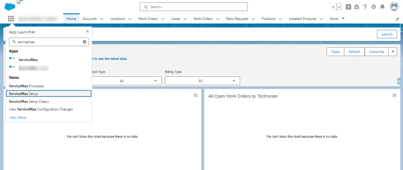Open View ServiceMax Configuration Changes
Image resolution: width=403 pixels, height=170 pixels.
coord(41,109)
